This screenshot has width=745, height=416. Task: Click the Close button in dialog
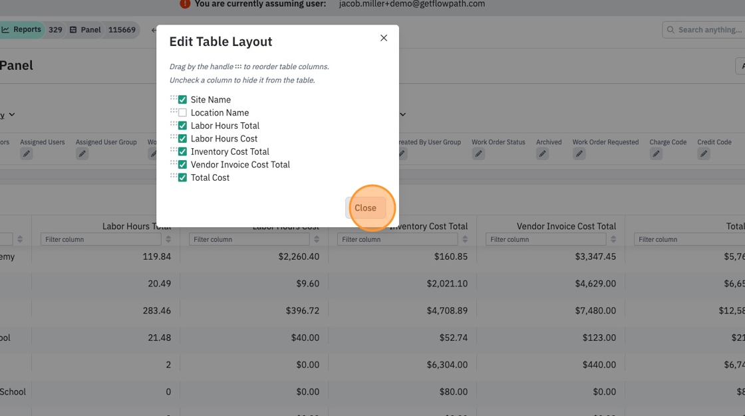[365, 208]
